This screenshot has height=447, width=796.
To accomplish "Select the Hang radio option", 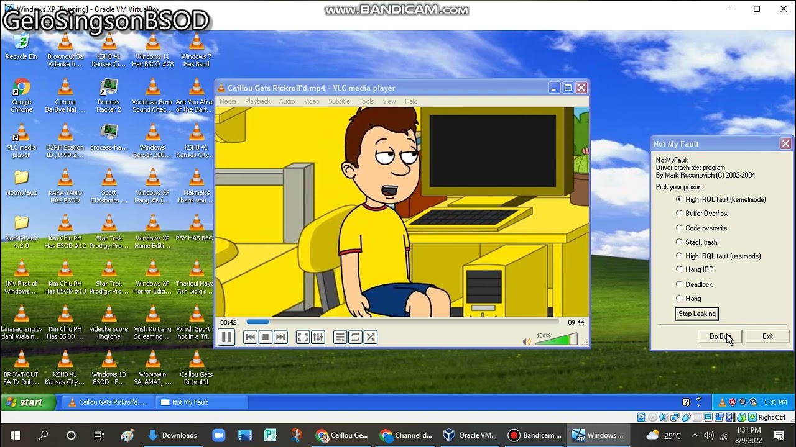I will [688, 299].
